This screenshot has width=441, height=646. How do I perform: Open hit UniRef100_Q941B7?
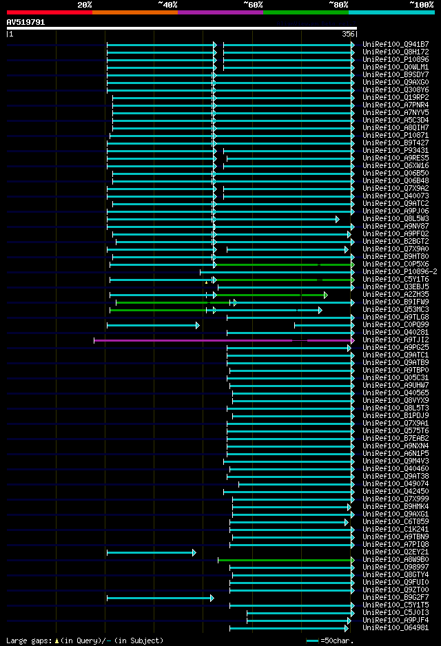coord(396,44)
